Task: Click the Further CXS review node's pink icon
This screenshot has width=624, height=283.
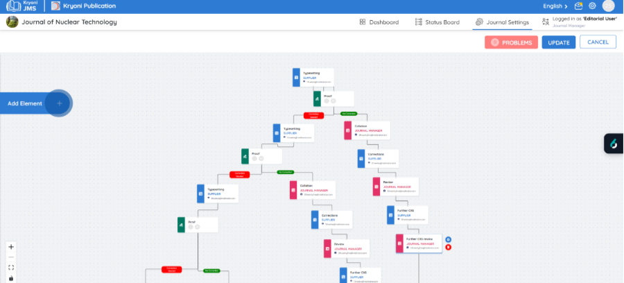Action: (x=399, y=243)
